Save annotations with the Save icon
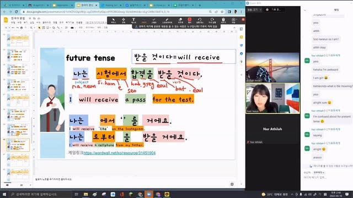The width and height of the screenshot is (353, 198). click(x=233, y=20)
